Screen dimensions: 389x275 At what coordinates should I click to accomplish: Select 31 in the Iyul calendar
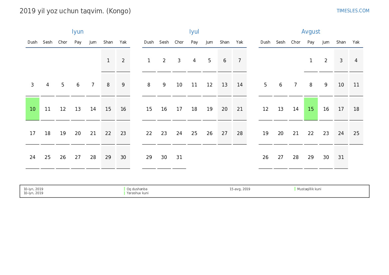coord(179,157)
